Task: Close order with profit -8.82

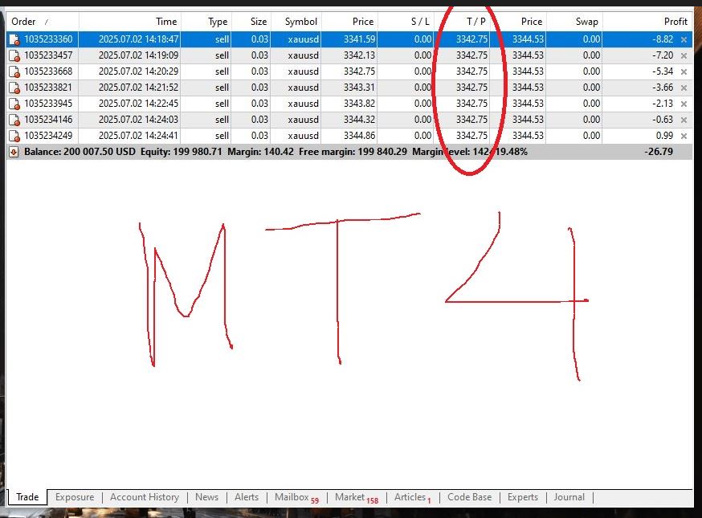Action: tap(684, 39)
